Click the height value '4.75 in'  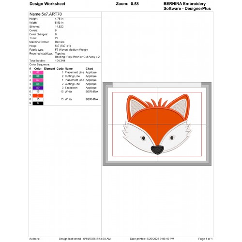click(x=59, y=19)
